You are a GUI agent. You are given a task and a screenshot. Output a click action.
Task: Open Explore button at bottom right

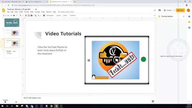(153, 101)
